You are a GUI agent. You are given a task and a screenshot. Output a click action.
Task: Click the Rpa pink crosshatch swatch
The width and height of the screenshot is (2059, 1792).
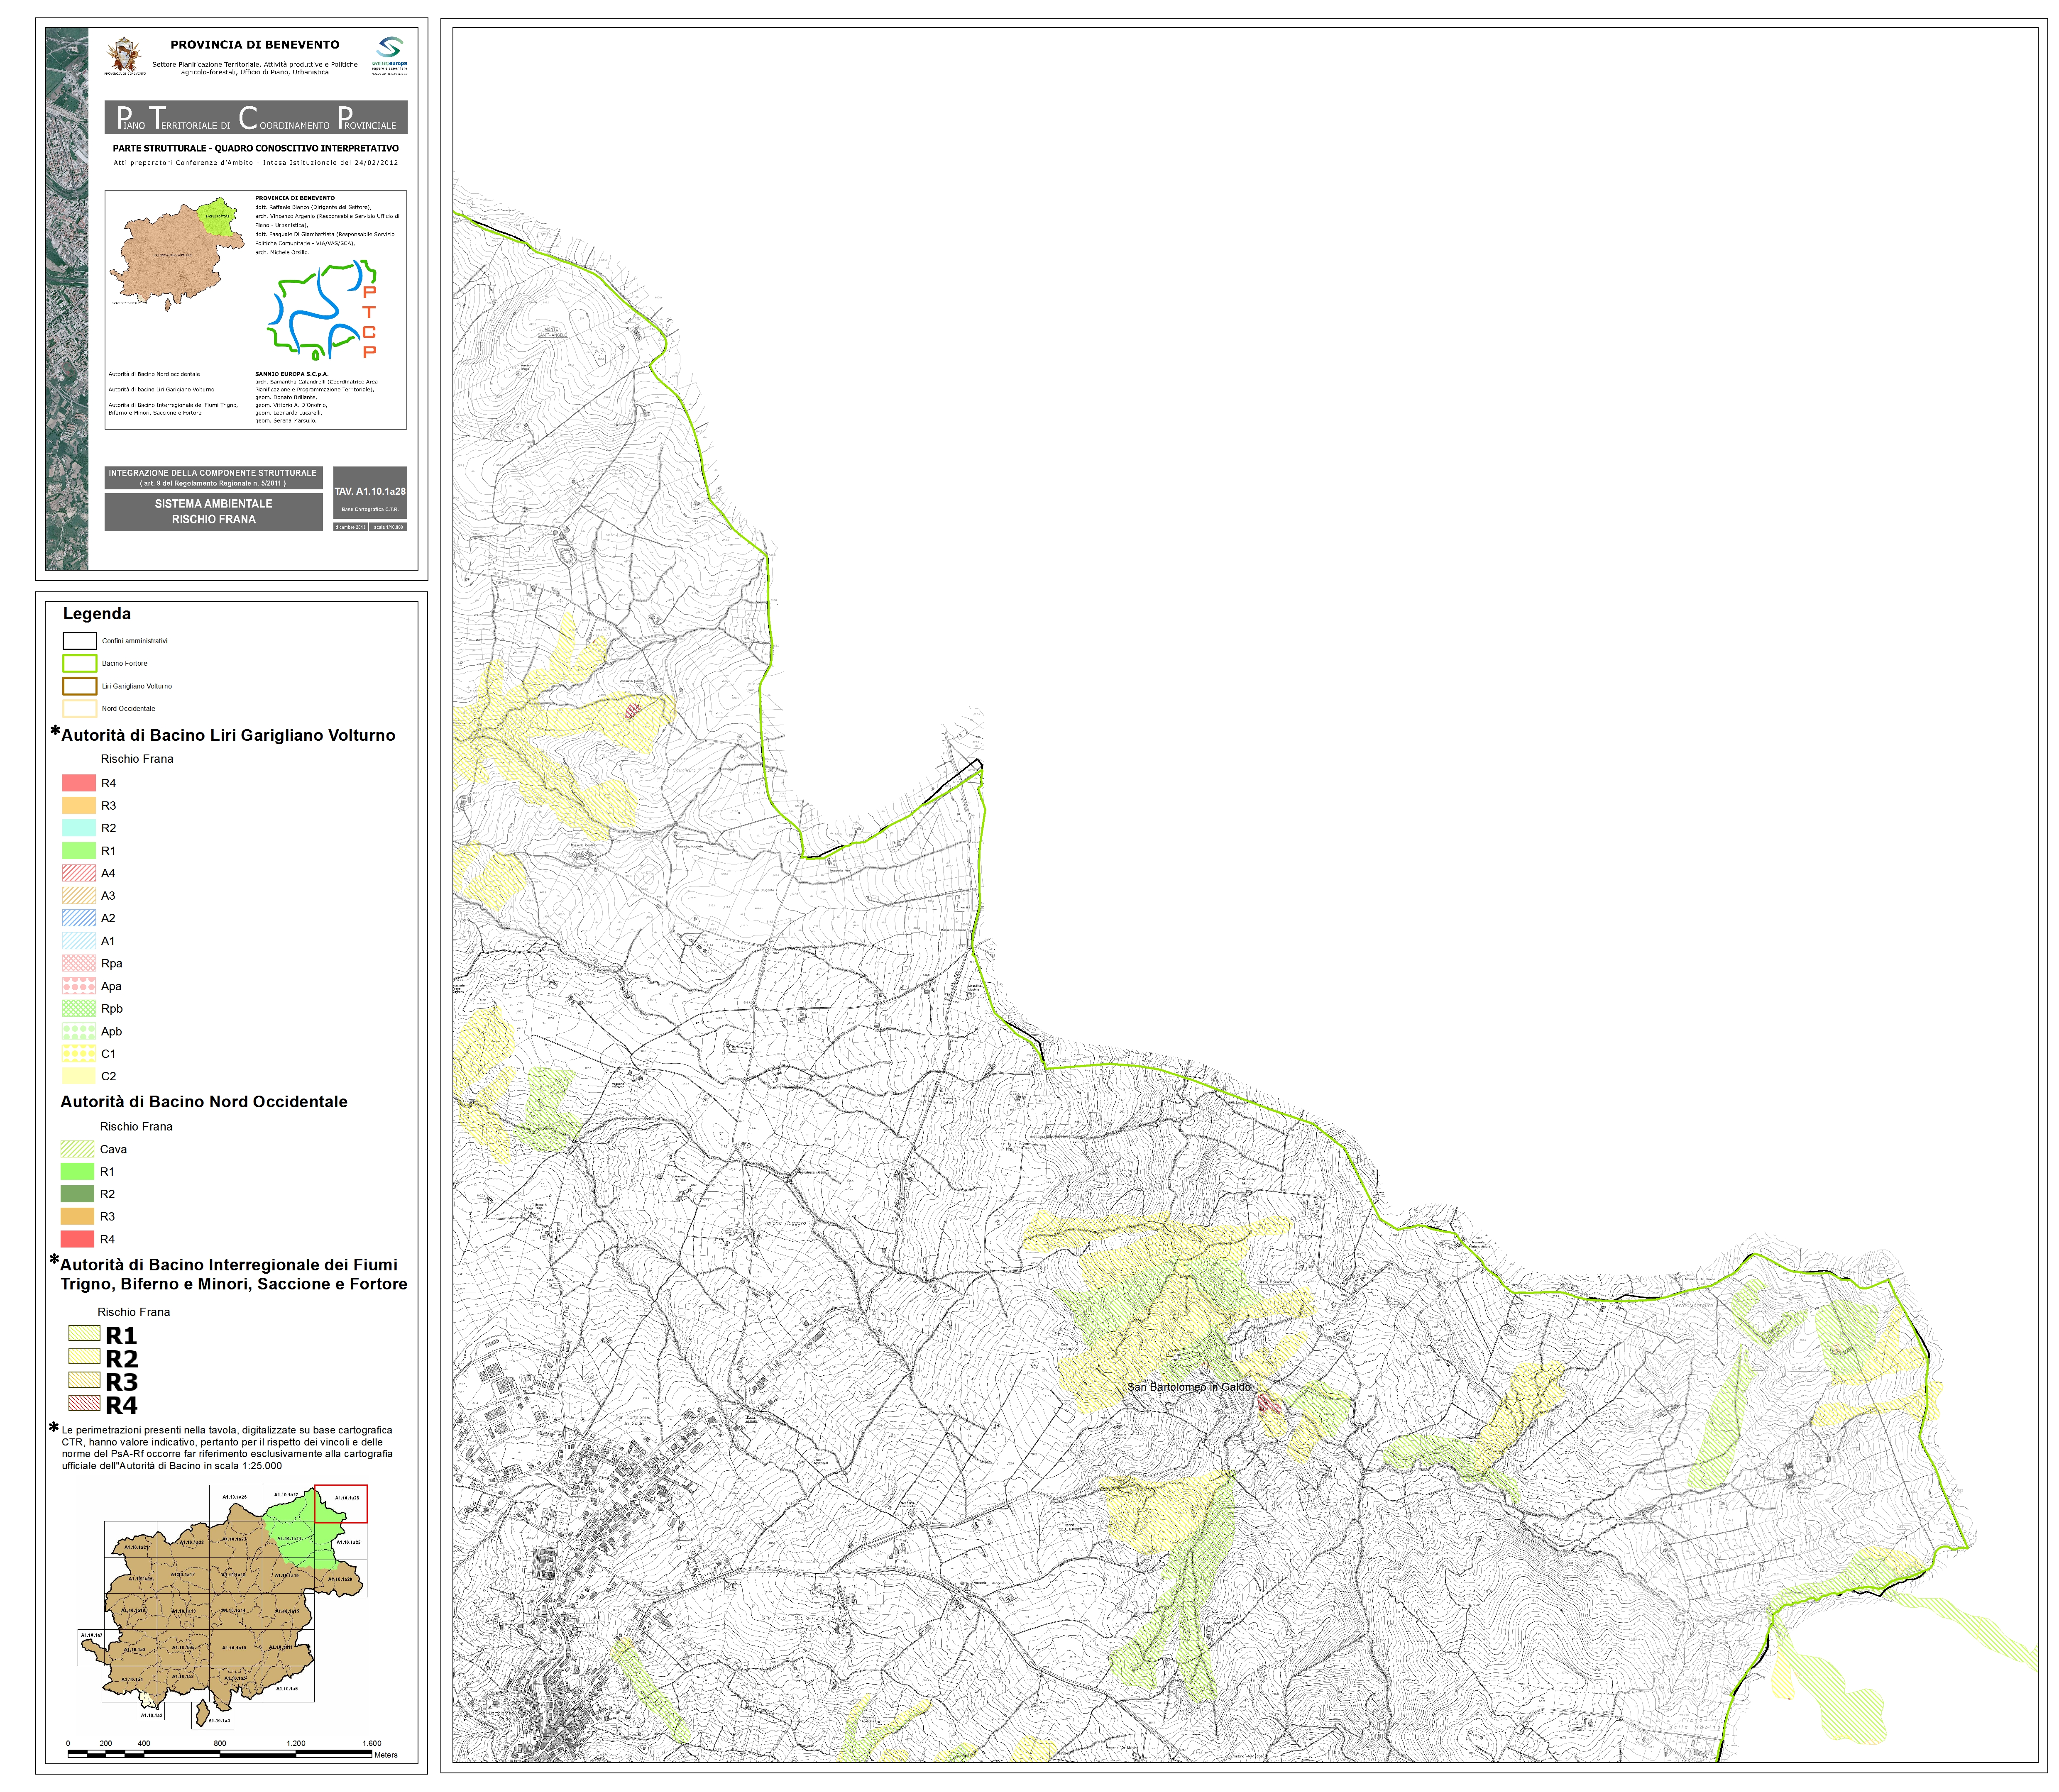point(79,963)
